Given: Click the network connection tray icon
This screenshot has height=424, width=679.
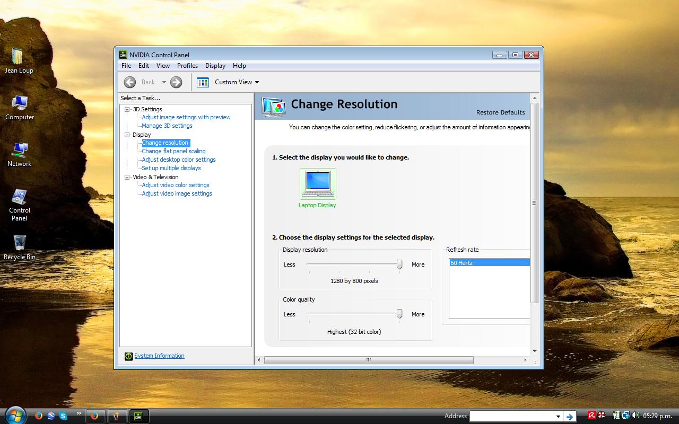Looking at the screenshot, I should pyautogui.click(x=626, y=416).
